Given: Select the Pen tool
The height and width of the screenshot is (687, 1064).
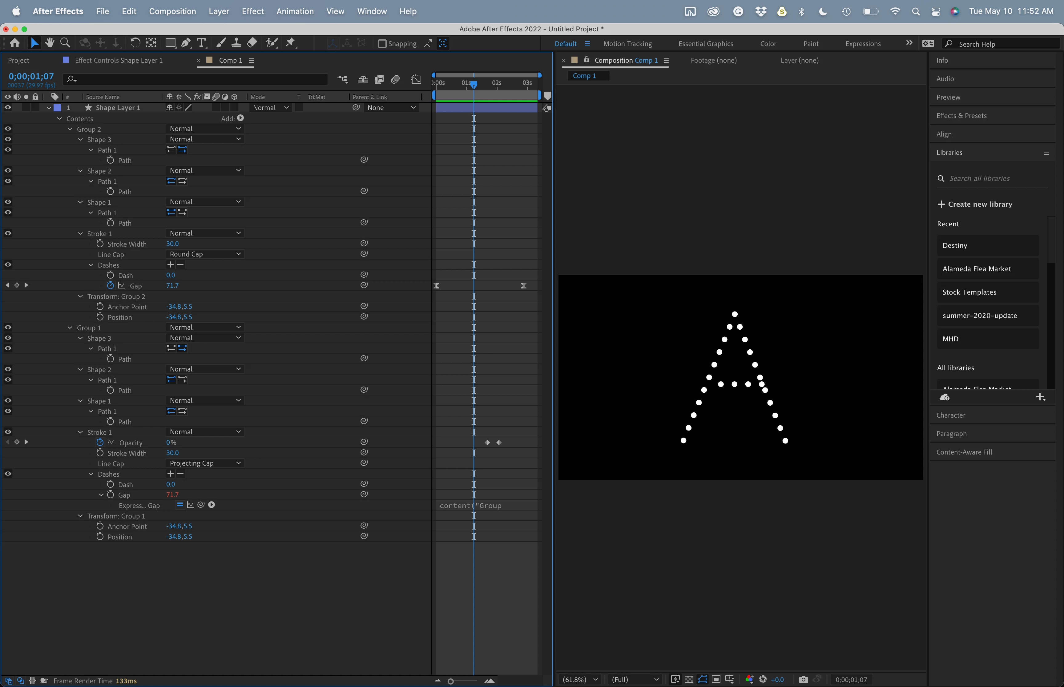Looking at the screenshot, I should point(186,43).
